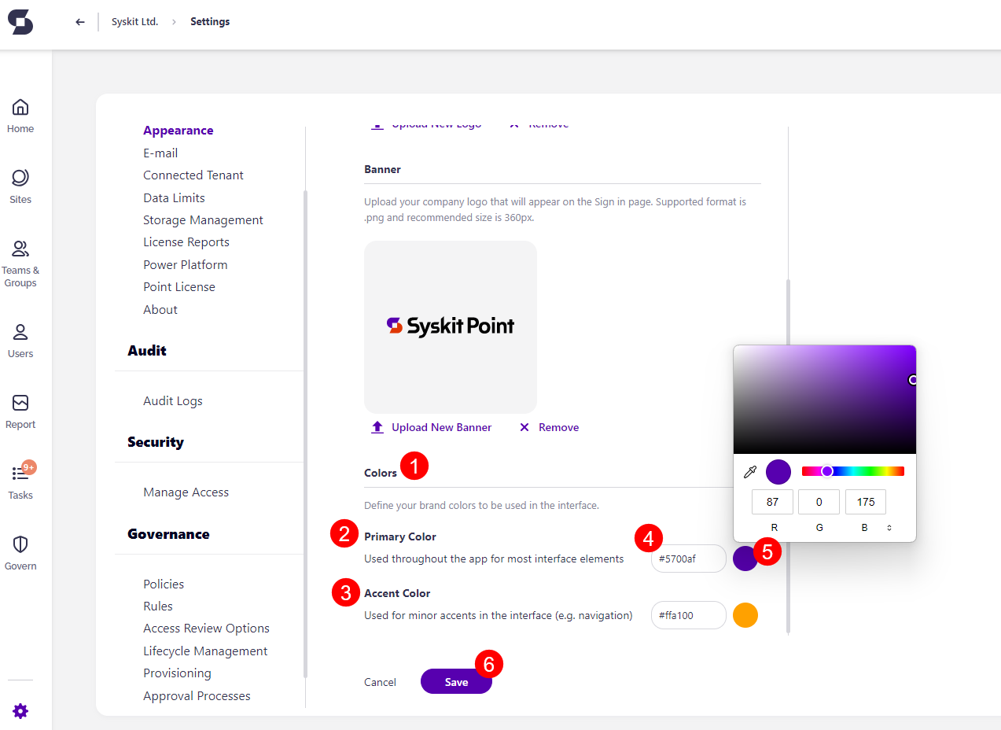Open Audit Logs
The width and height of the screenshot is (1001, 730).
(x=173, y=401)
